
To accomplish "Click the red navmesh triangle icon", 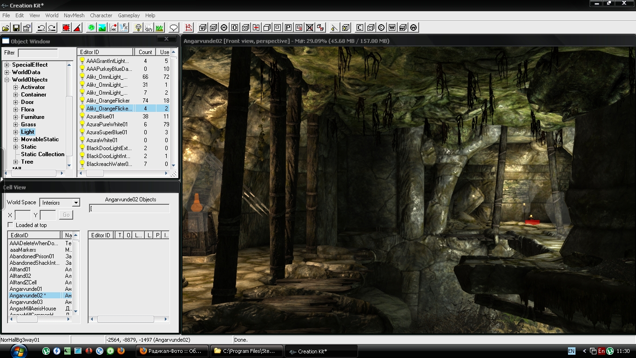I will point(188,28).
